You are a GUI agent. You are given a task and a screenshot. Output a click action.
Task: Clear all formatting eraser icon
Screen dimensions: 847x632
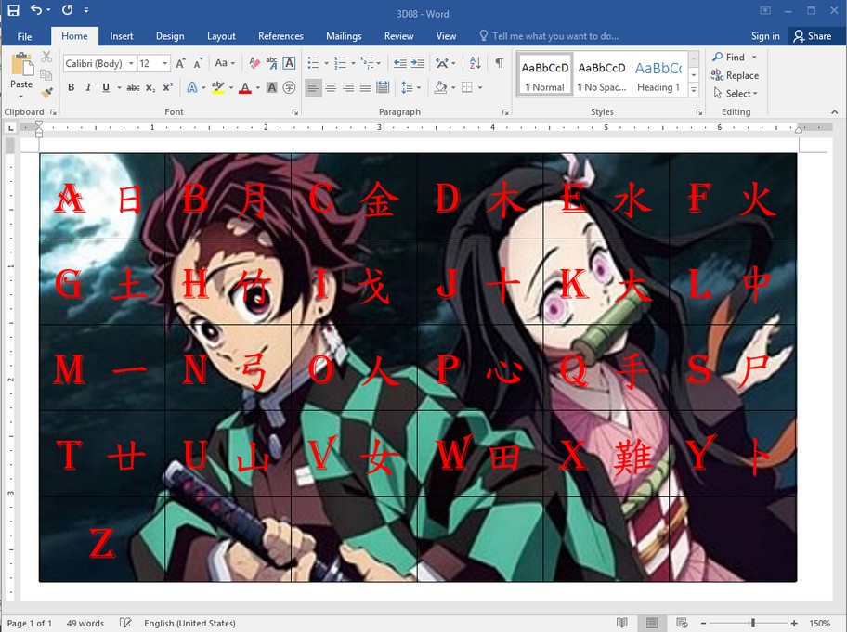click(254, 63)
